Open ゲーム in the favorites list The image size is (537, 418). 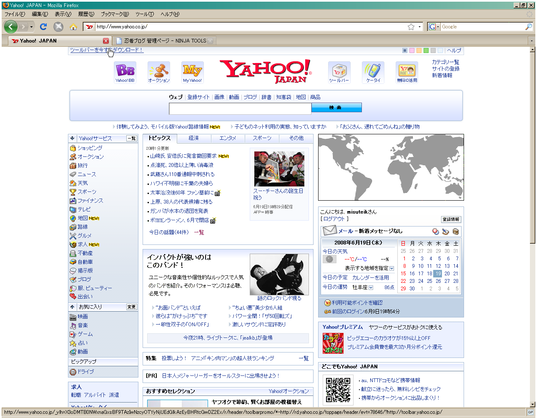85,334
